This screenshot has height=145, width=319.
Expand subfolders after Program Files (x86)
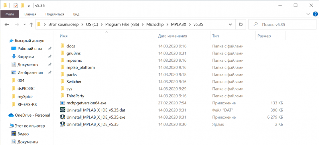(143, 25)
